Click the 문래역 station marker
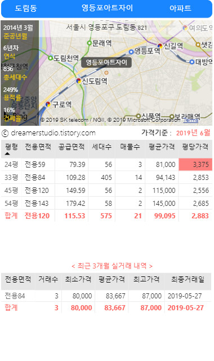The width and height of the screenshot is (214, 361). [90, 43]
